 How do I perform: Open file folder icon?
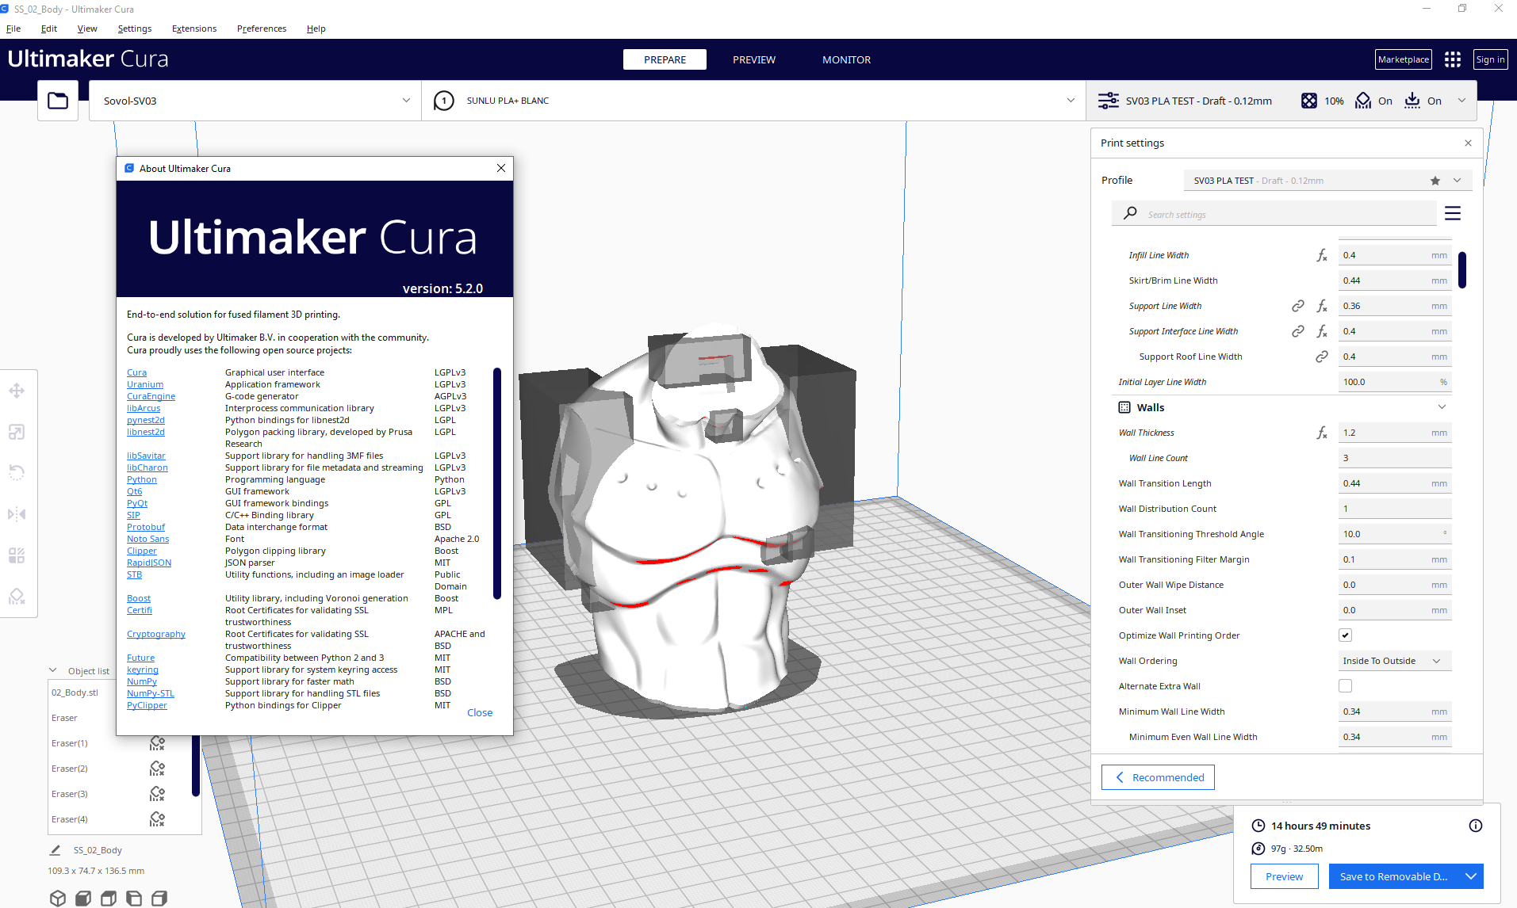click(58, 101)
